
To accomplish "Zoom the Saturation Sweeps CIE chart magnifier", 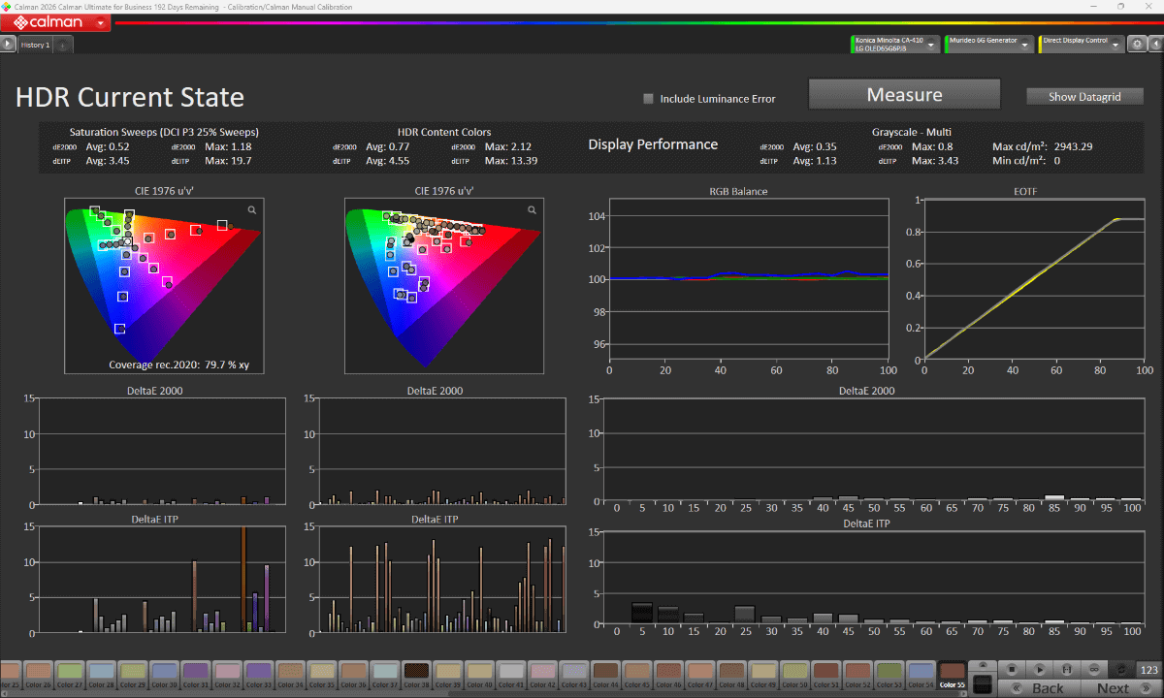I will pos(252,209).
